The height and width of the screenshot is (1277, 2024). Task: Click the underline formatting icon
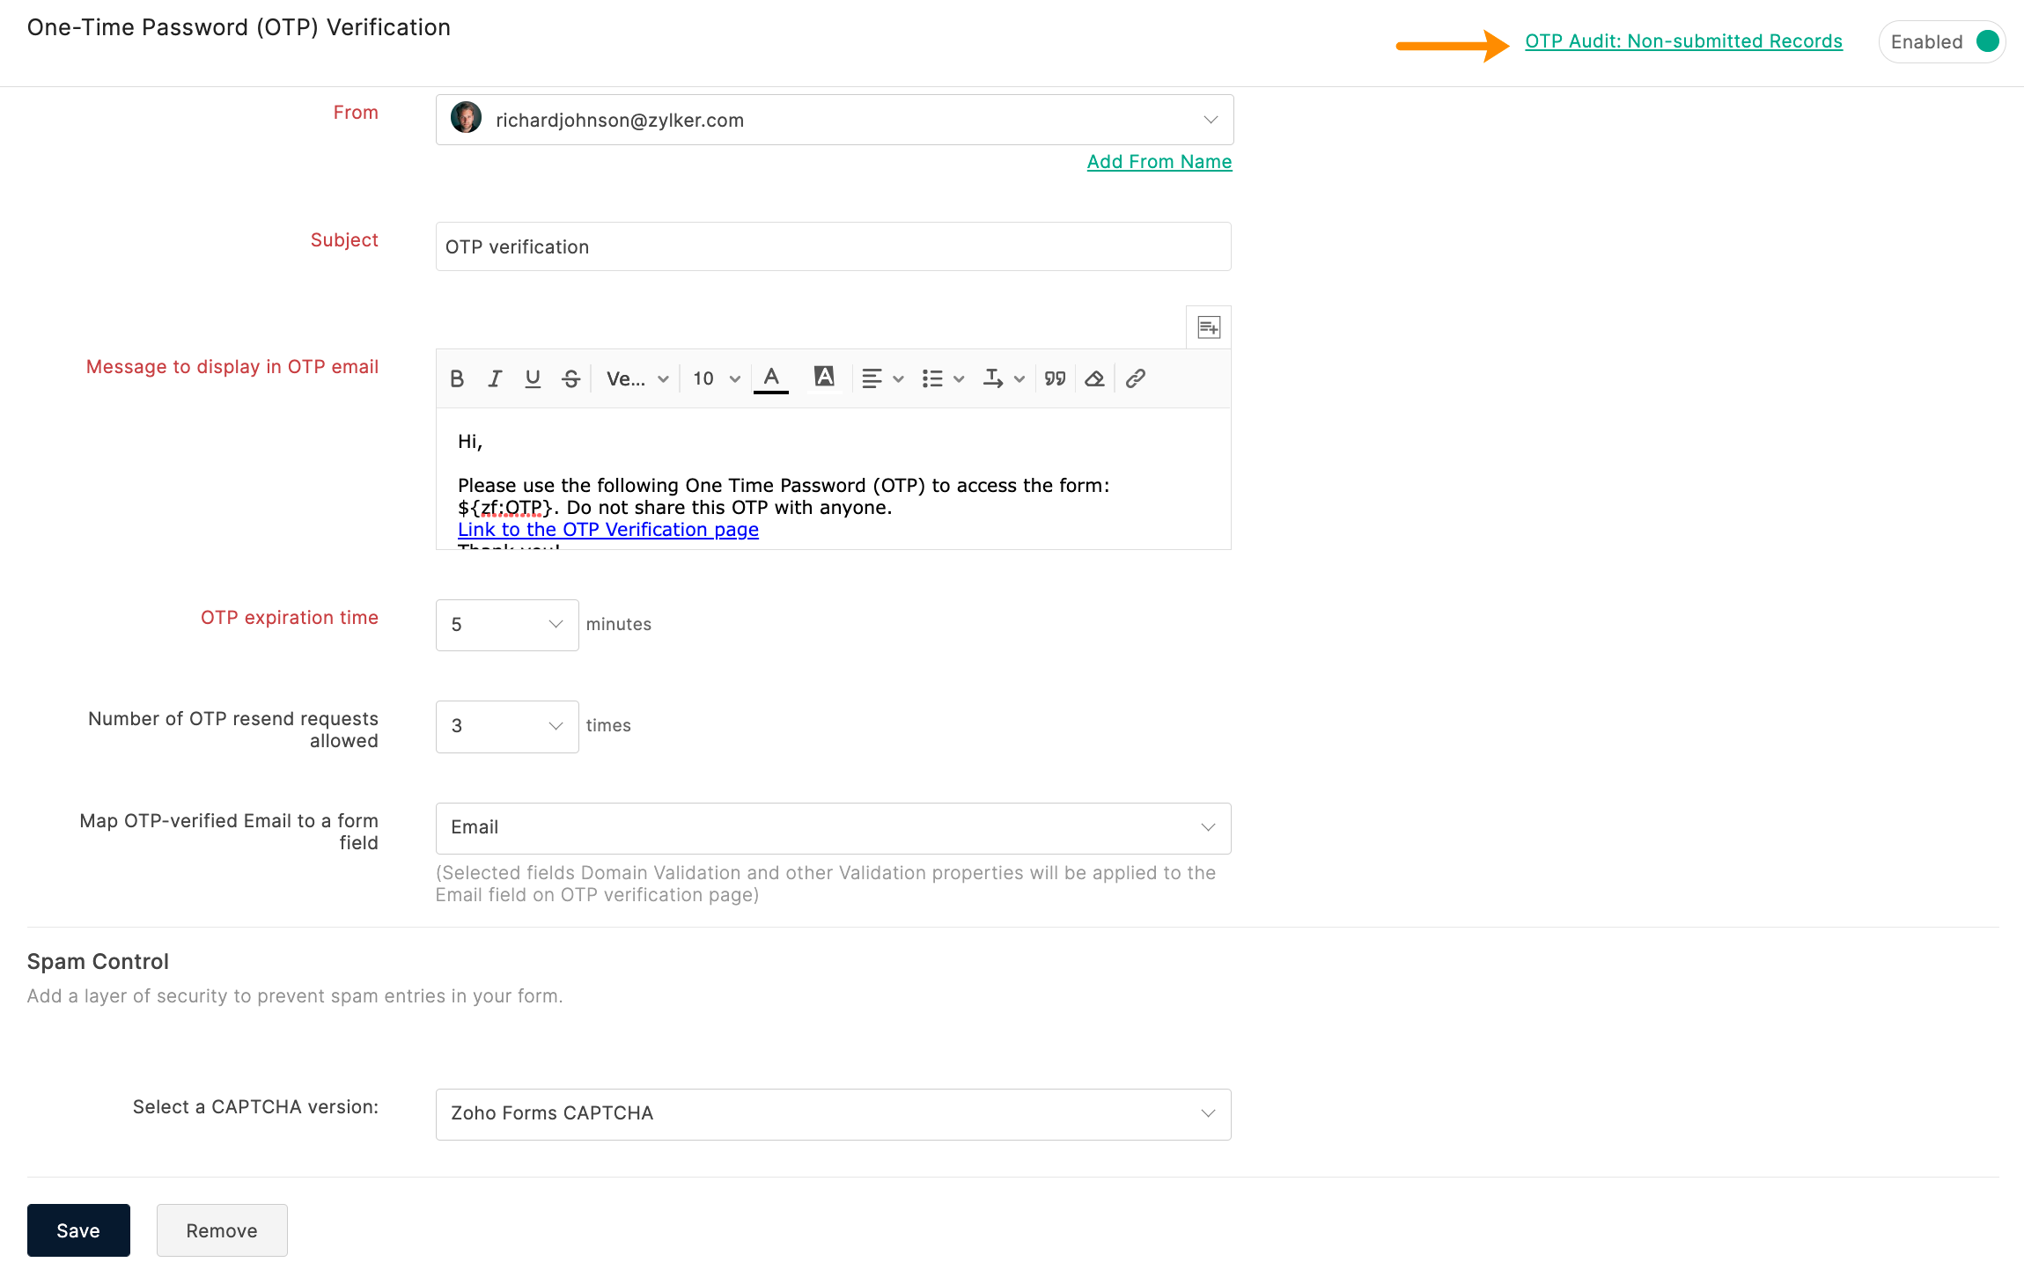(x=533, y=378)
